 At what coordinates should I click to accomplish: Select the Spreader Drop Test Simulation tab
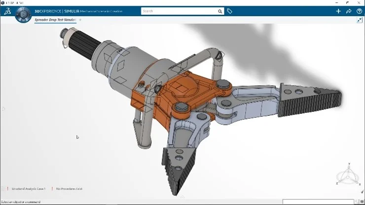[55, 20]
